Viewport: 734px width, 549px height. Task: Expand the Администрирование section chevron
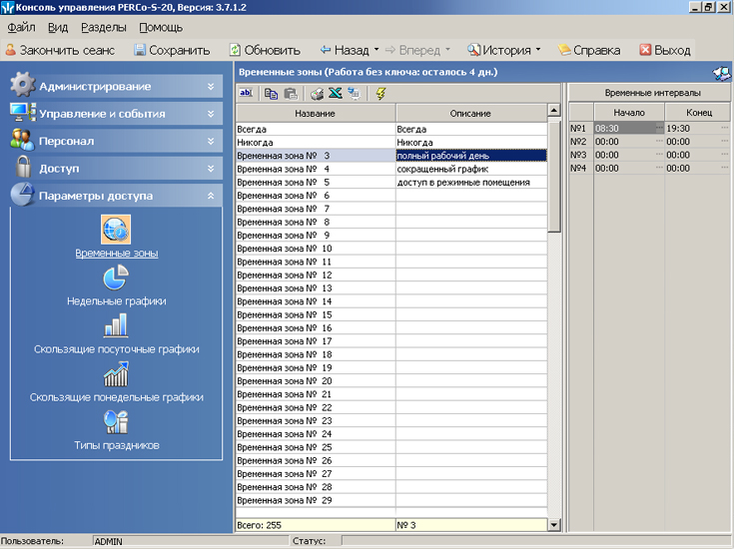[211, 86]
